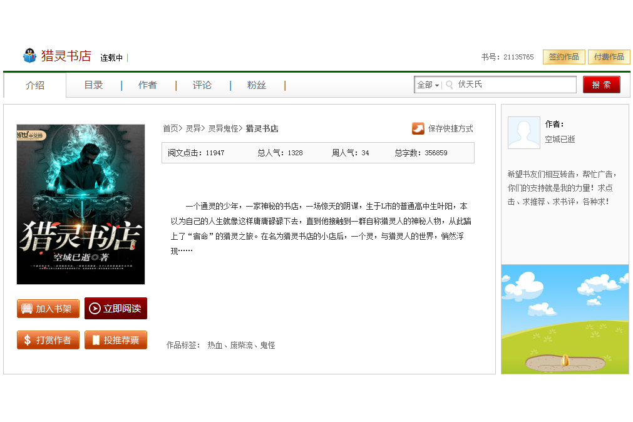
Task: Open the 目录 tab
Action: click(x=94, y=85)
